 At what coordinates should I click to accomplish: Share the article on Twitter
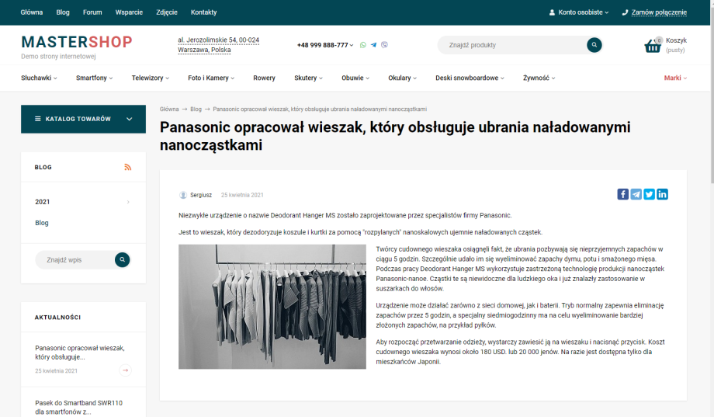pyautogui.click(x=650, y=194)
